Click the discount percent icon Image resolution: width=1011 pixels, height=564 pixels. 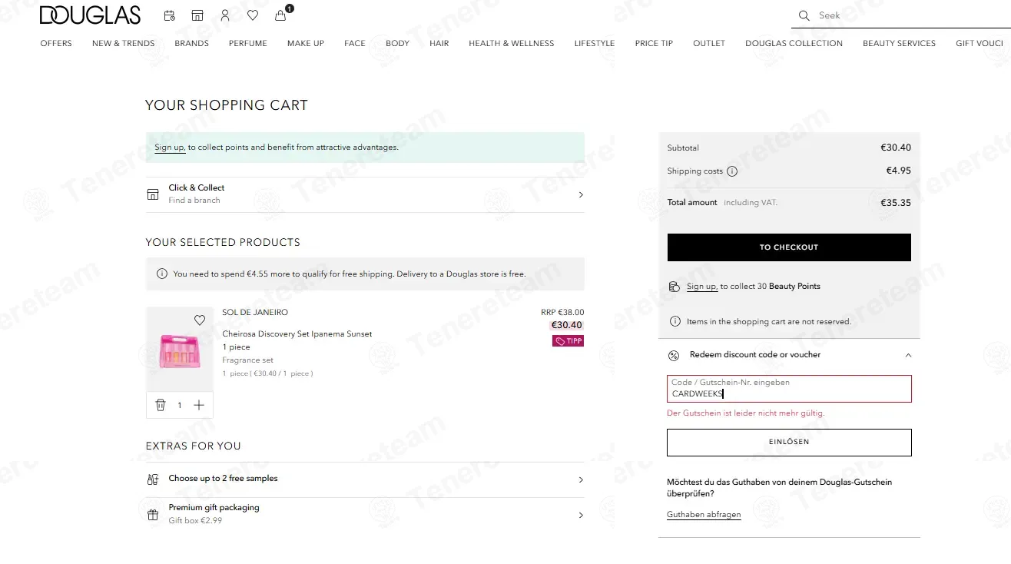[x=674, y=355]
